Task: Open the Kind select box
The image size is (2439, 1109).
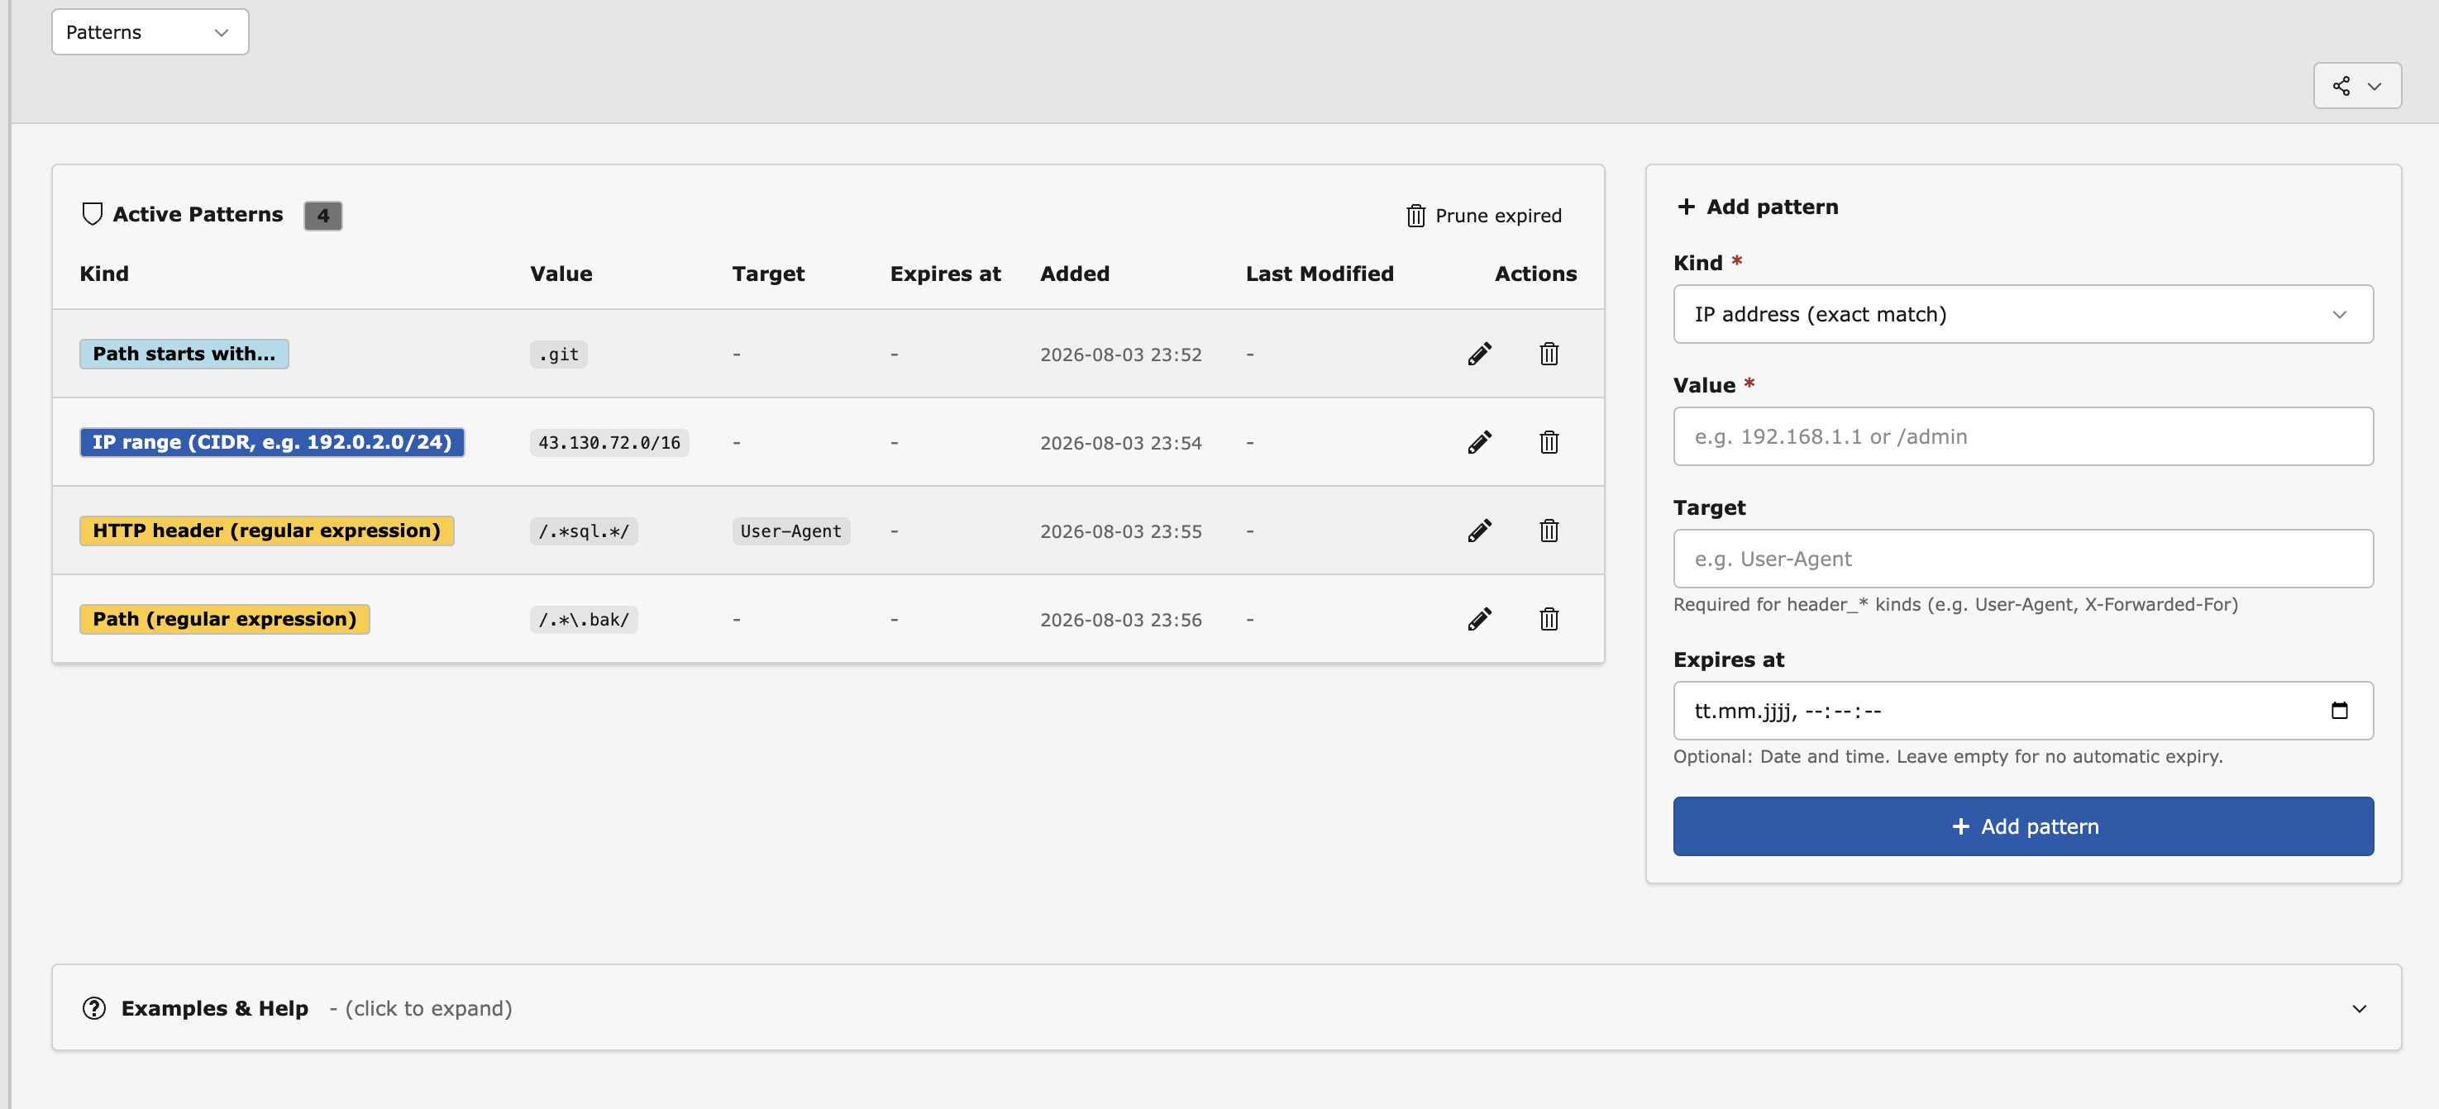Action: (x=2022, y=314)
